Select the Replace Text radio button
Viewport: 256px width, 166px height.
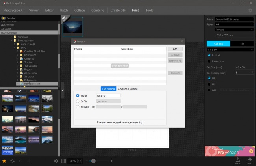point(78,107)
